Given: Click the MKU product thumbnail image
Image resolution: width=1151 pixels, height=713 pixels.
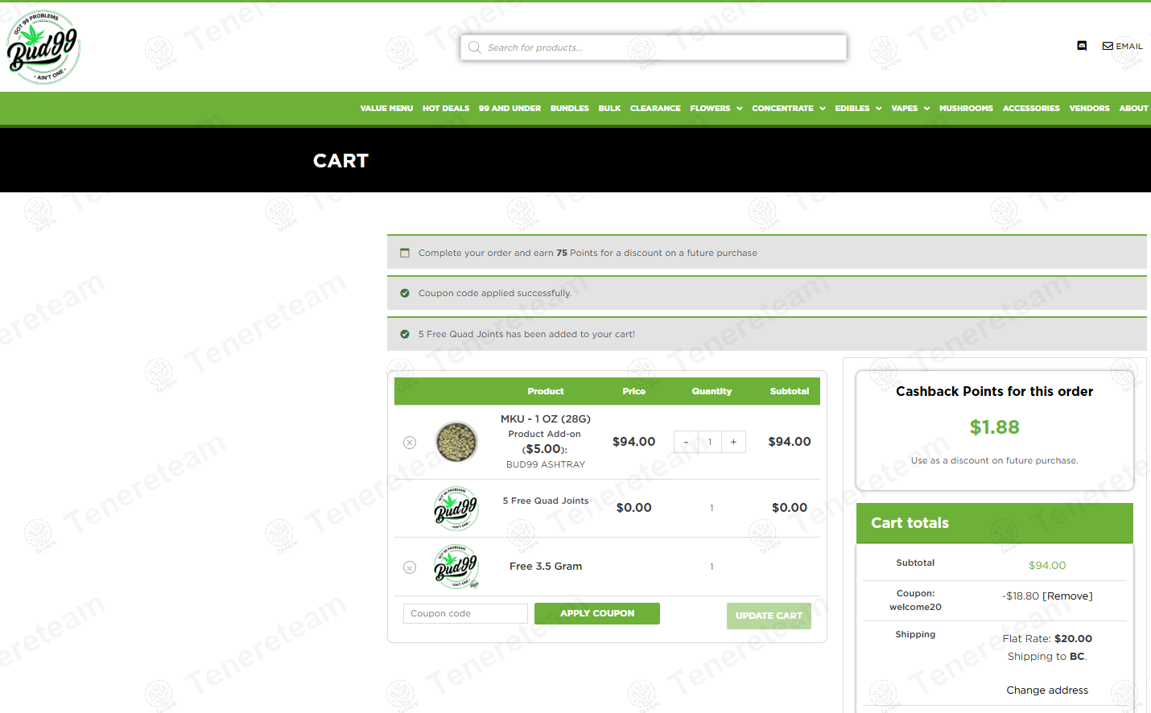Looking at the screenshot, I should (456, 442).
